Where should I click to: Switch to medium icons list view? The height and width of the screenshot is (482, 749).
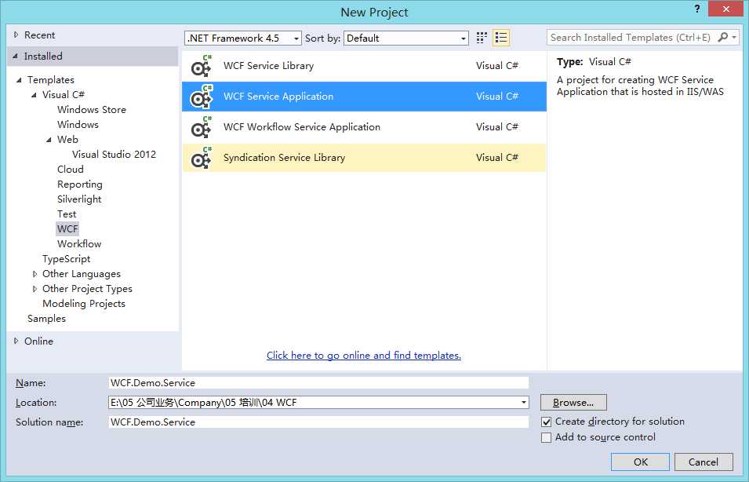[501, 38]
